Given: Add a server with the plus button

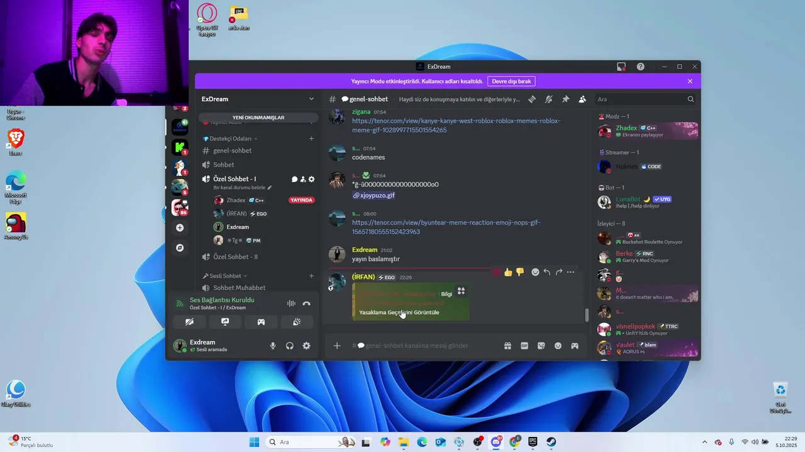Looking at the screenshot, I should point(180,228).
